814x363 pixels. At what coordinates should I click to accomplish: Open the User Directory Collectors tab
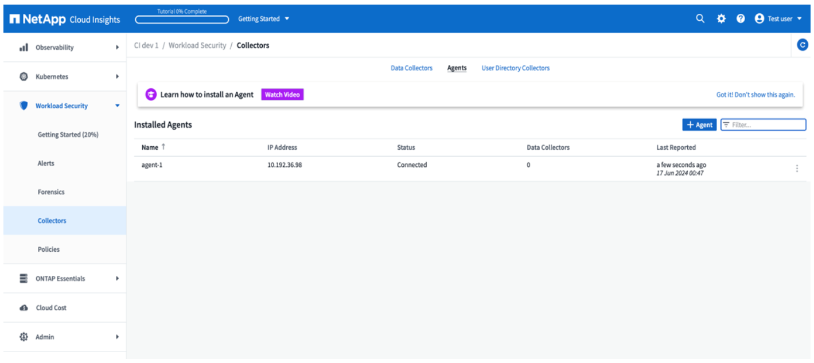(x=515, y=68)
